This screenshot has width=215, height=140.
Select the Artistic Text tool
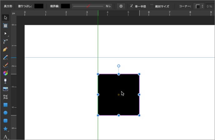point(5,137)
